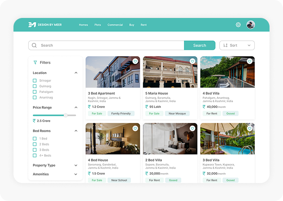Click rupee icon beside 2.5 Crore
This screenshot has width=283, height=201.
34,121
